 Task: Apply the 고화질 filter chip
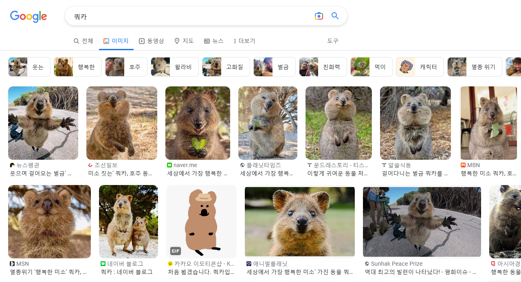226,67
